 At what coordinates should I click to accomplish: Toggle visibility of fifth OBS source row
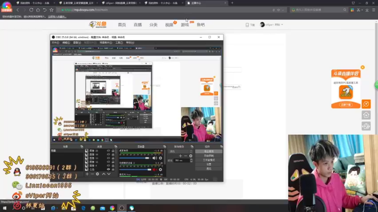(x=108, y=166)
